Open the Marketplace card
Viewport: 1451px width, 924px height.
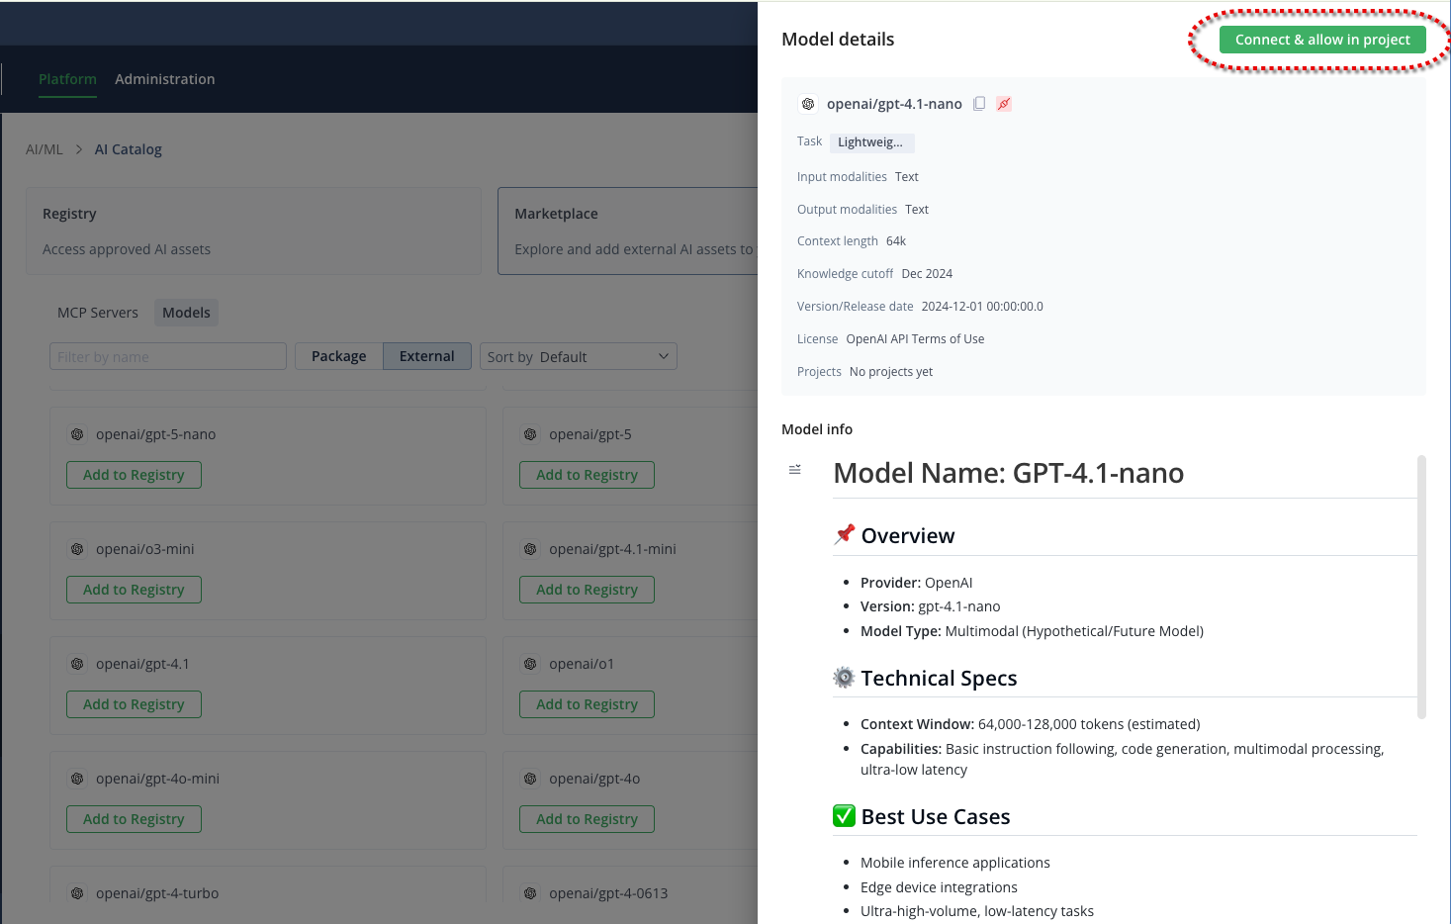coord(628,231)
